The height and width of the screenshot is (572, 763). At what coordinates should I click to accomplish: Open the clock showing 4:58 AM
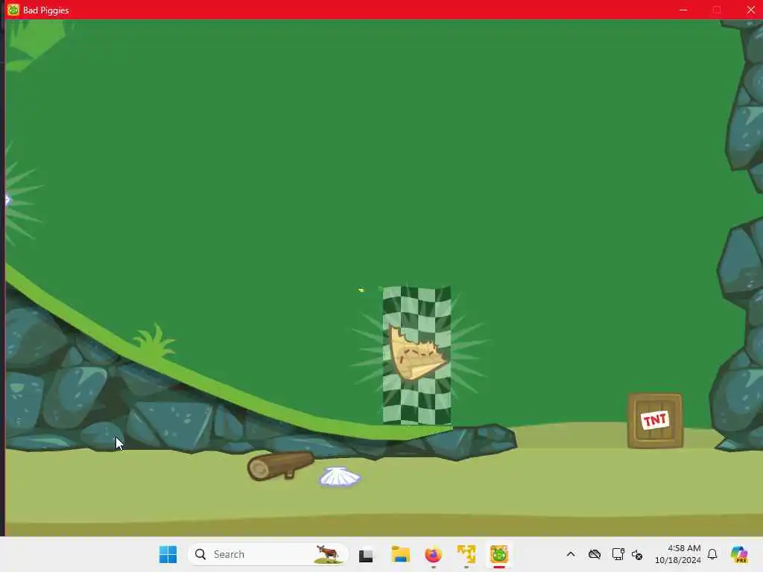[x=677, y=554]
